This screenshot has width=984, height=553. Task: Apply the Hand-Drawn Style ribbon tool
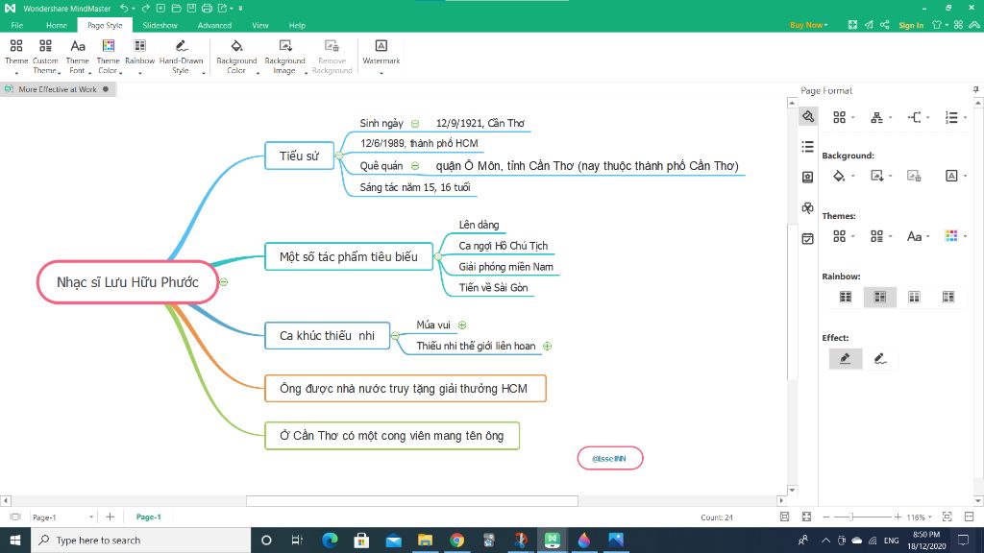click(181, 55)
